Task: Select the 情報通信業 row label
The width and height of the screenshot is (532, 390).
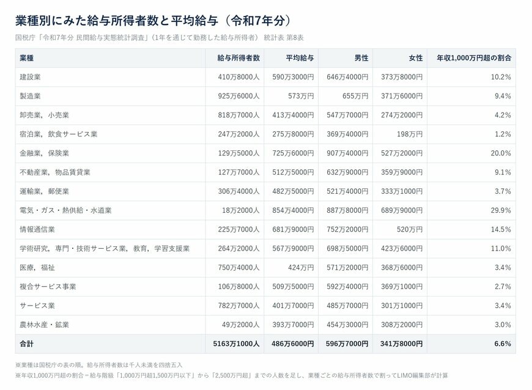Action: (37, 229)
